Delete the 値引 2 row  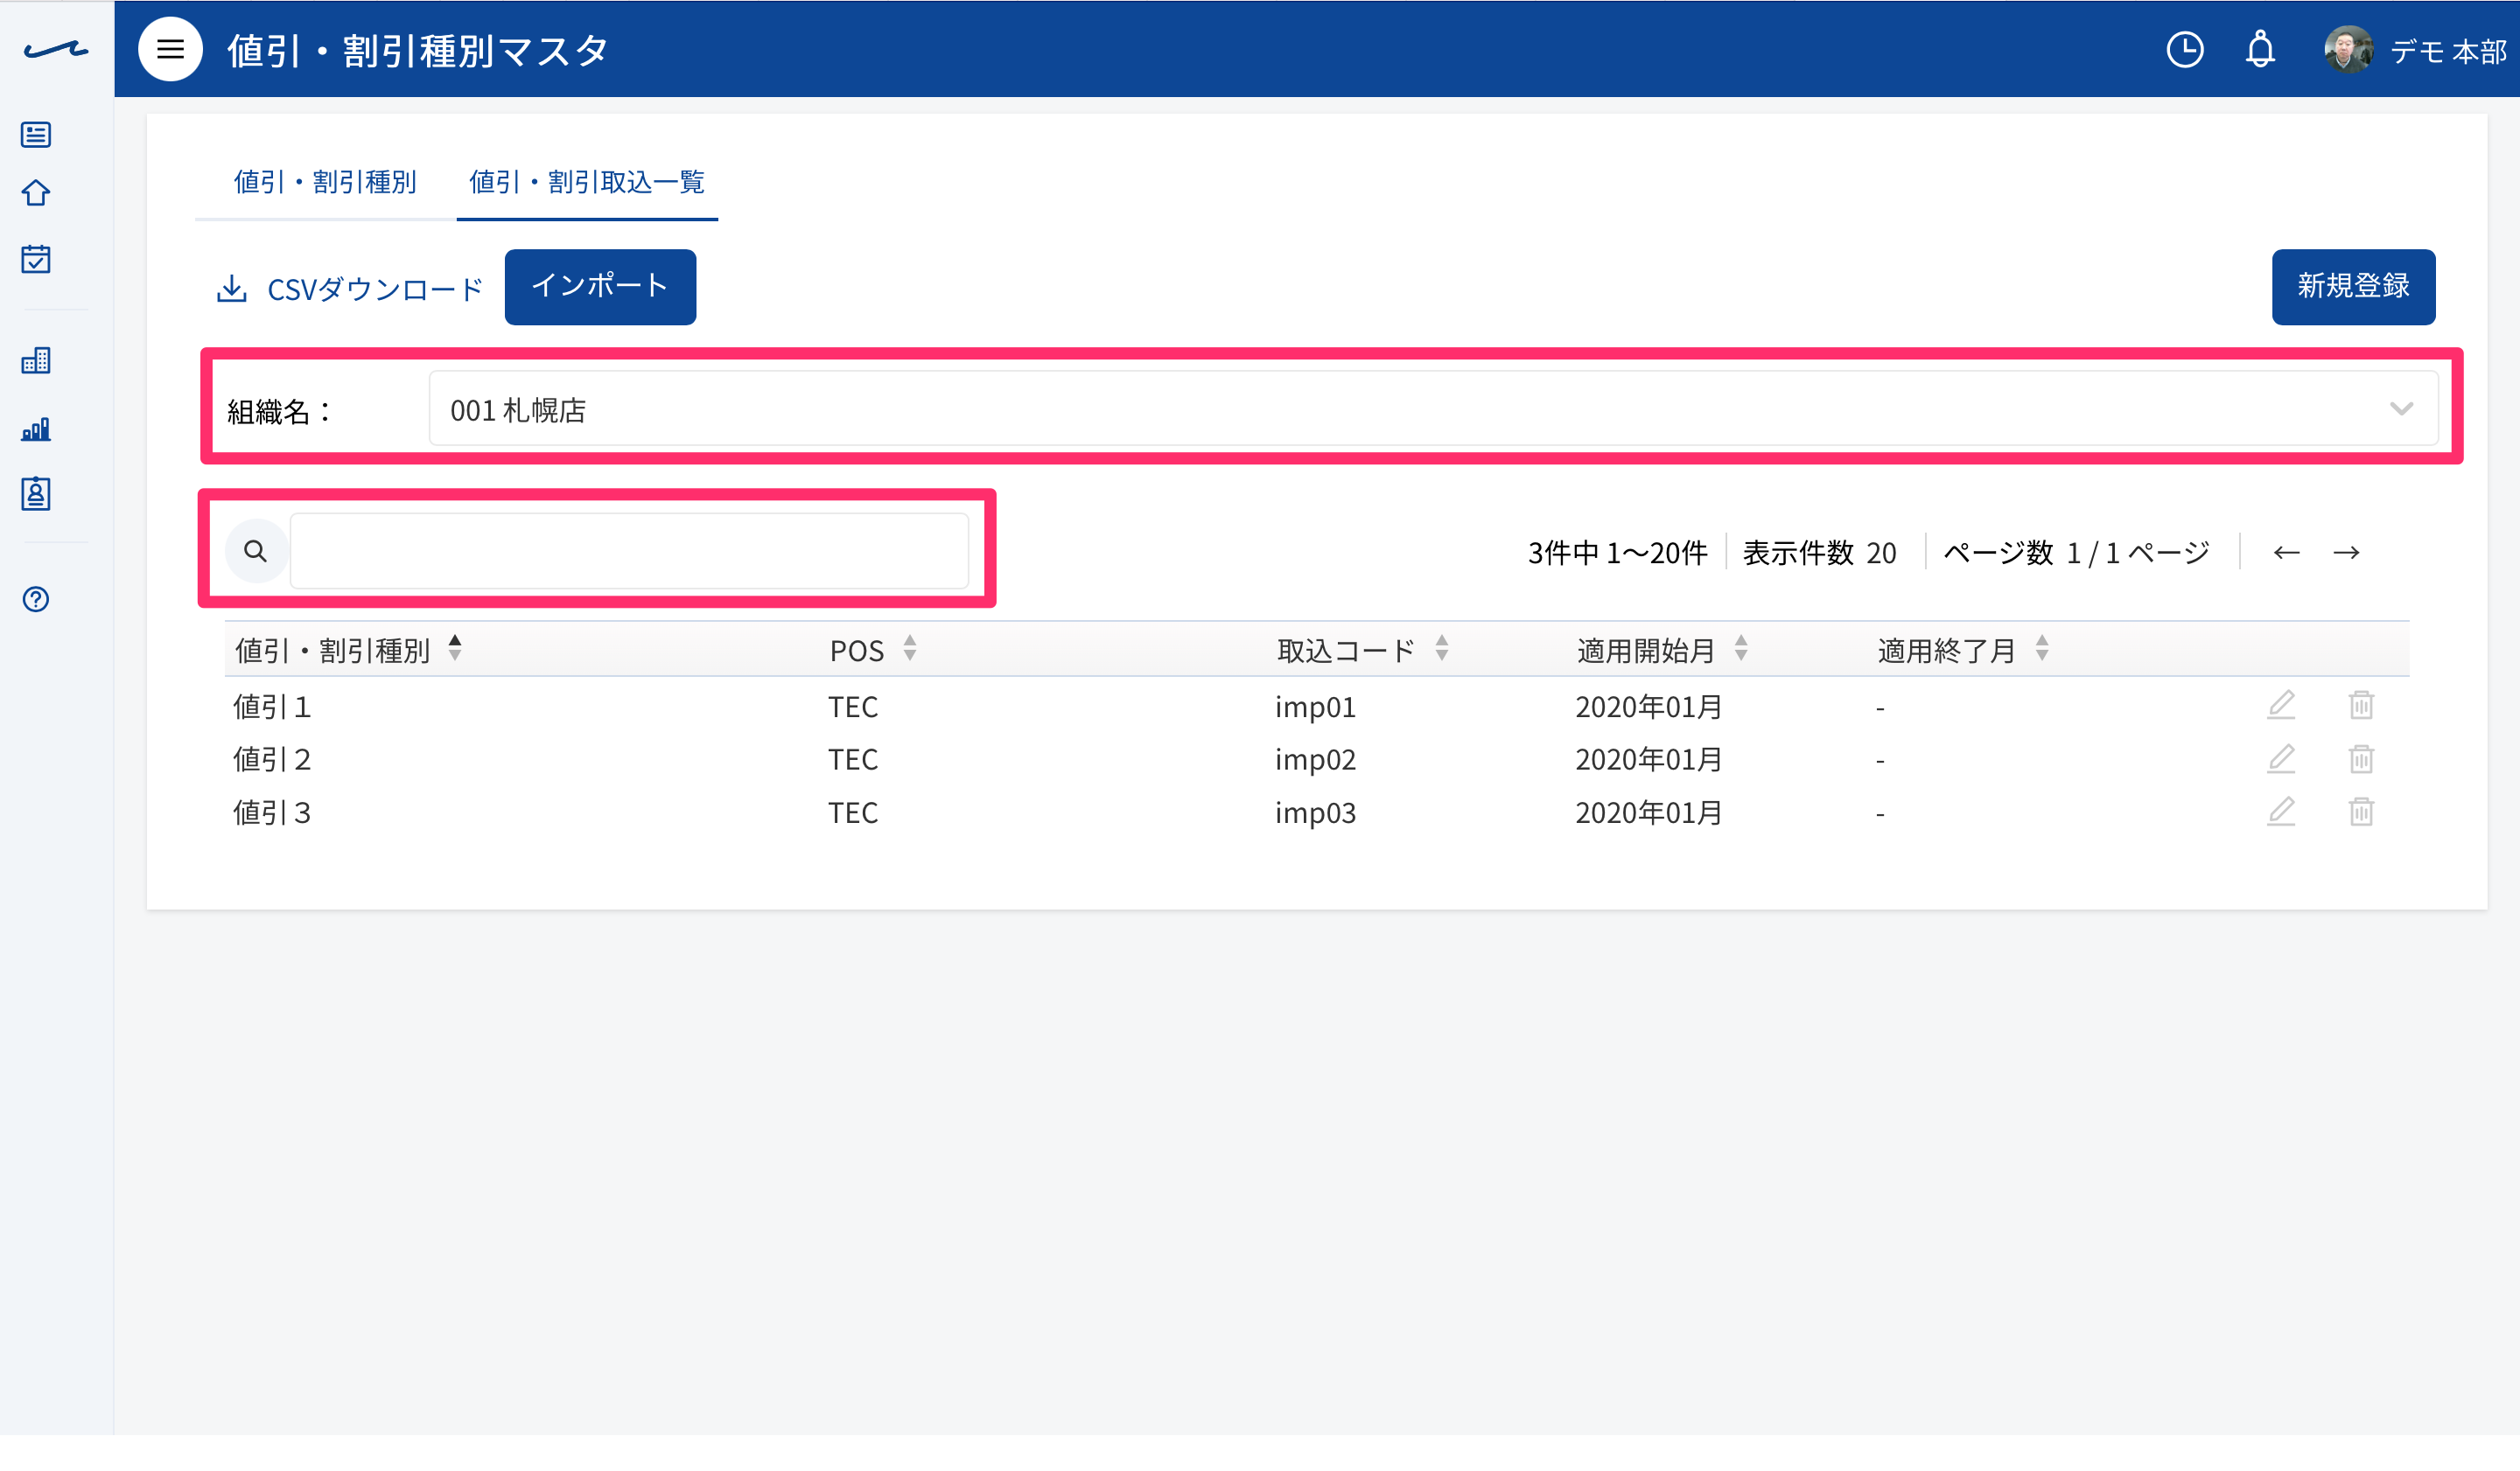click(2361, 758)
